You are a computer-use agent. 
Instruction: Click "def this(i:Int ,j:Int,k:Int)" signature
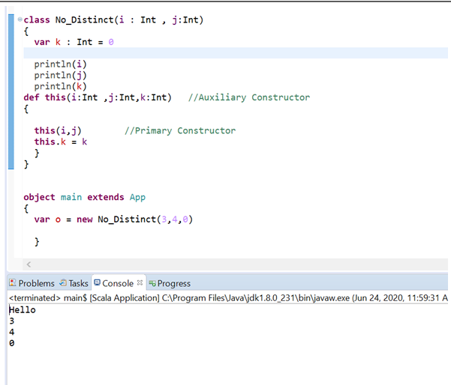click(98, 97)
